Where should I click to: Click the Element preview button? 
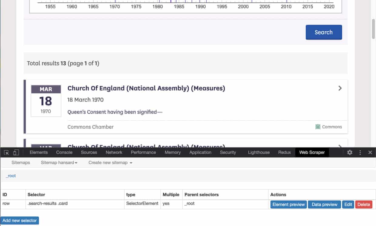pos(288,204)
